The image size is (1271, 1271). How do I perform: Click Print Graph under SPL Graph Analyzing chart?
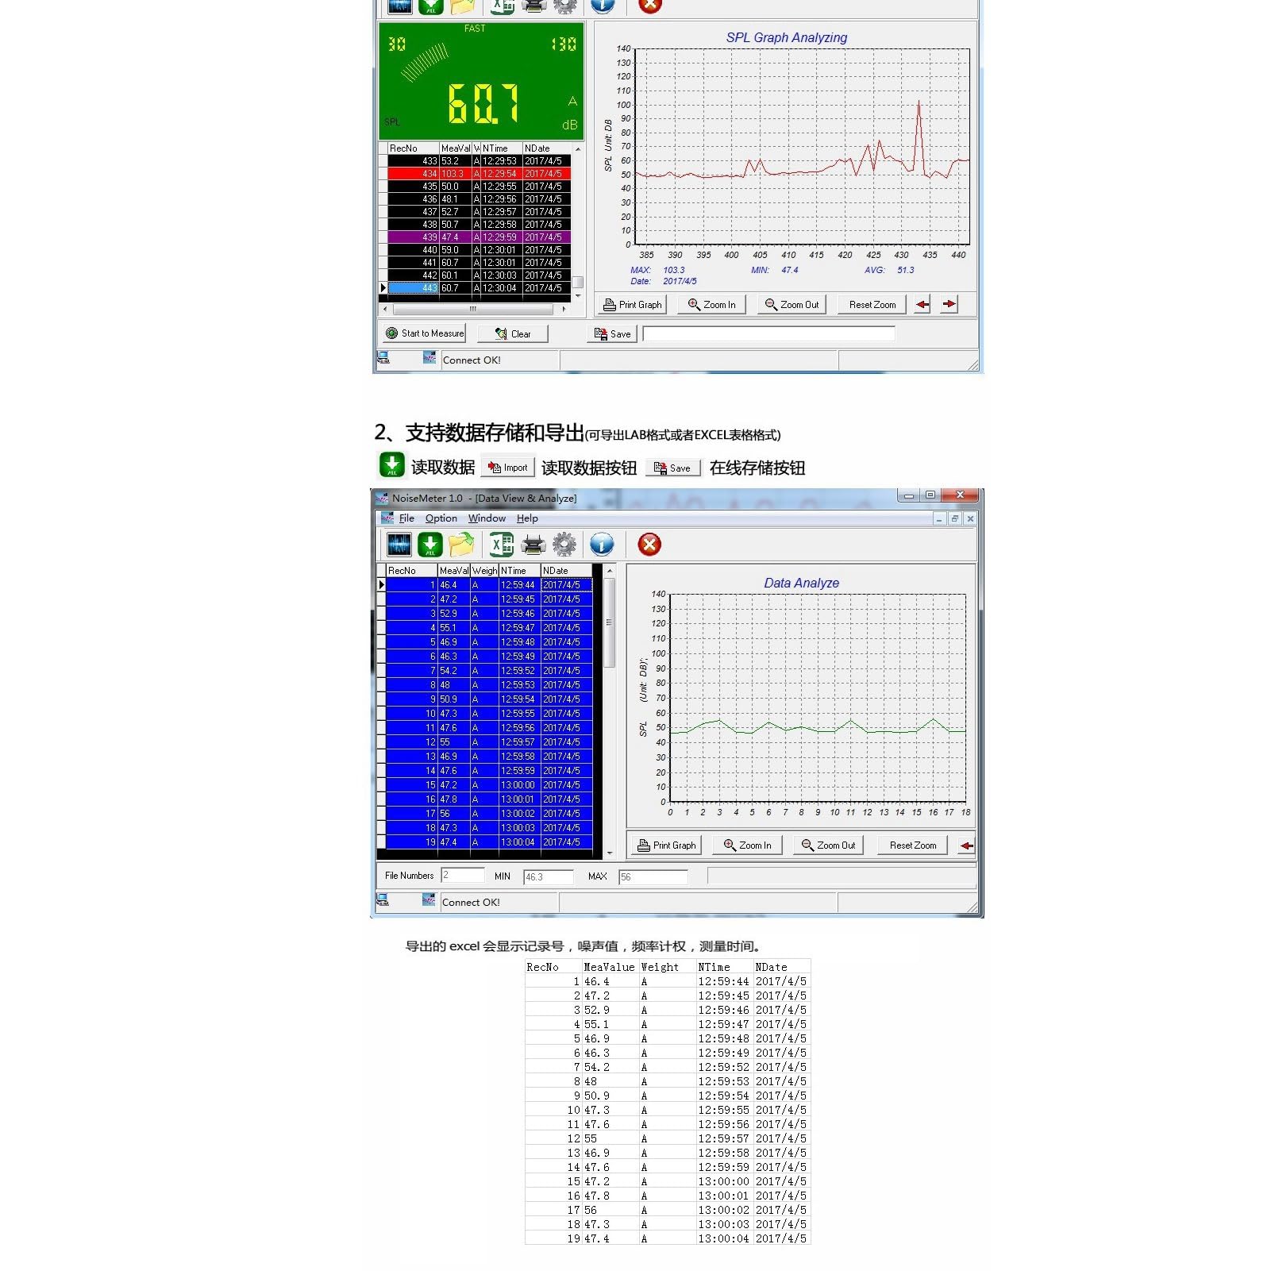pyautogui.click(x=632, y=305)
